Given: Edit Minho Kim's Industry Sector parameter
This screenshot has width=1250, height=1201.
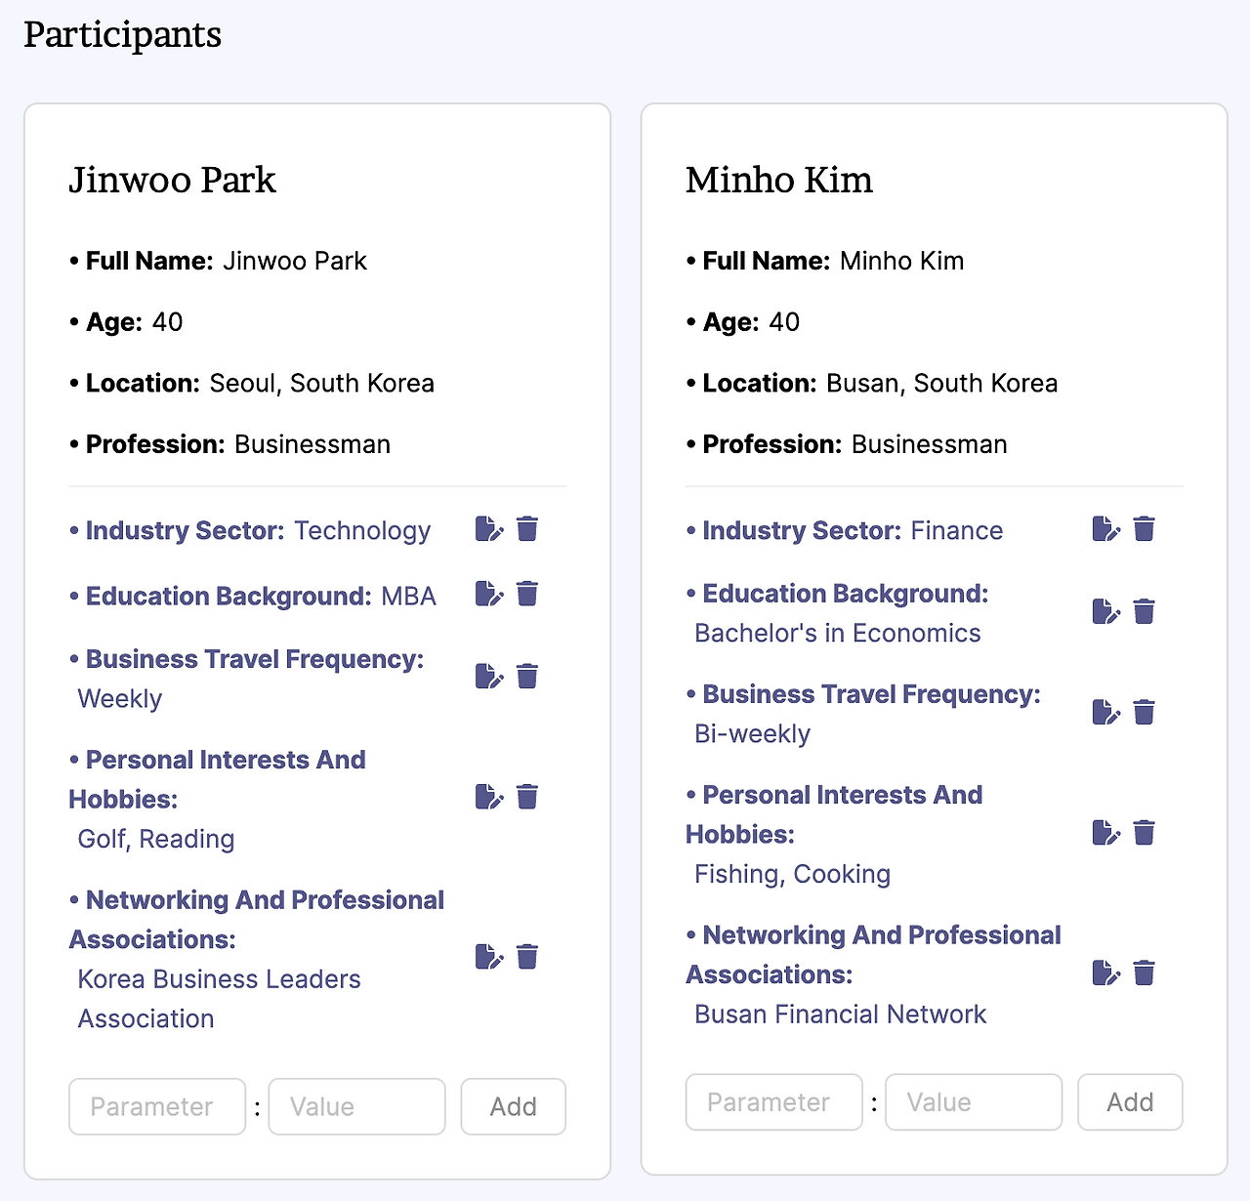Looking at the screenshot, I should click(1105, 529).
